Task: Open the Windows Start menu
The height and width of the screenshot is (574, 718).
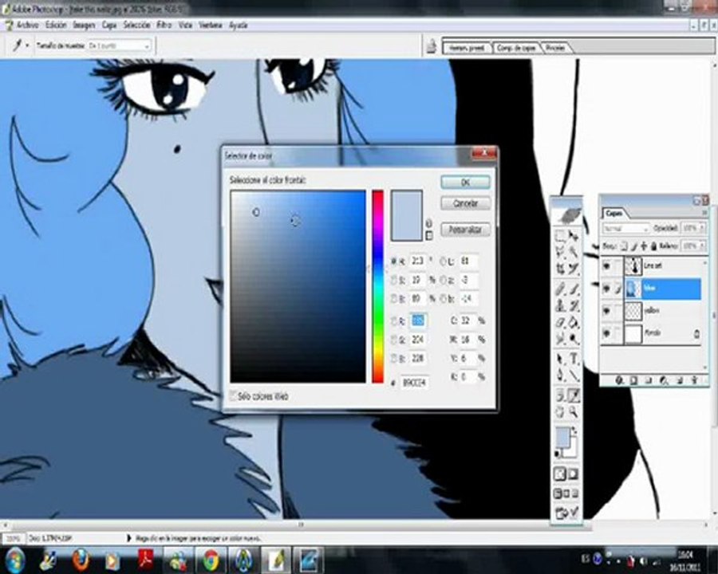Action: (x=15, y=560)
